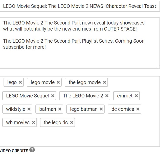Screen dimensions: 160x155
Task: Select the 'wildstyle' tag text
Action: (16, 109)
